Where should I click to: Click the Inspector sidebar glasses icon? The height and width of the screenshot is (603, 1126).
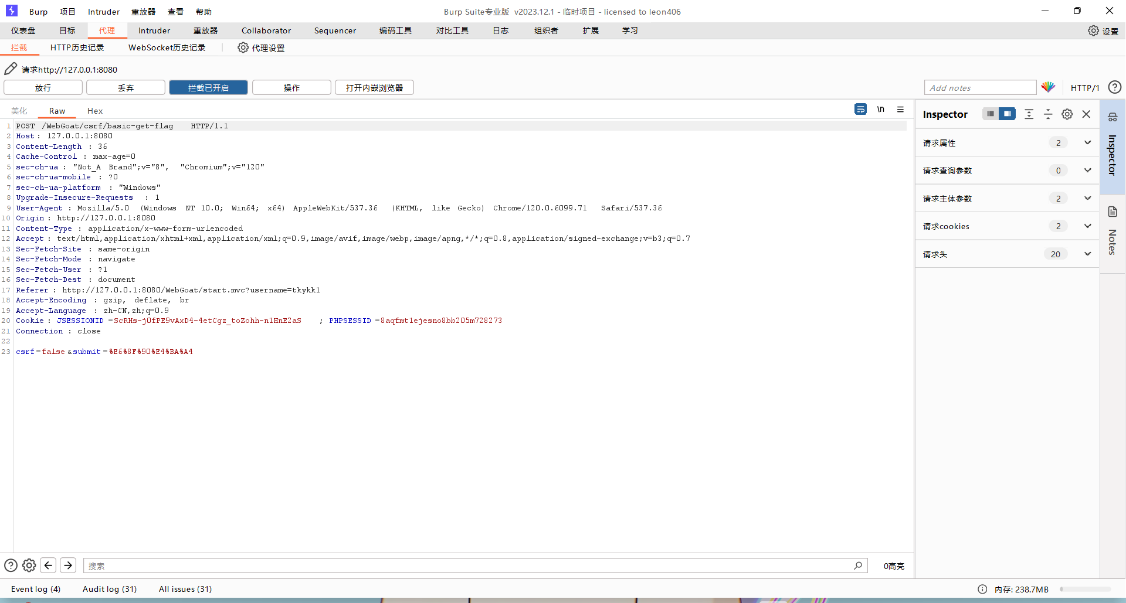(1113, 117)
